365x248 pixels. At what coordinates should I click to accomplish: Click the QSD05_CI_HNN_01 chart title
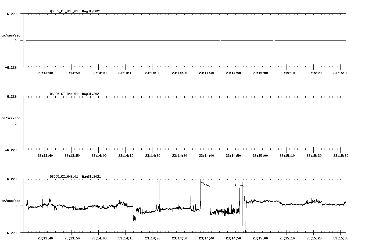[75, 94]
